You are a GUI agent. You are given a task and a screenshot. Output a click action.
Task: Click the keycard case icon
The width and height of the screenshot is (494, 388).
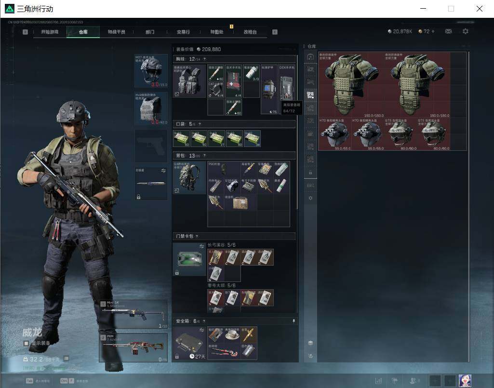coord(189,259)
